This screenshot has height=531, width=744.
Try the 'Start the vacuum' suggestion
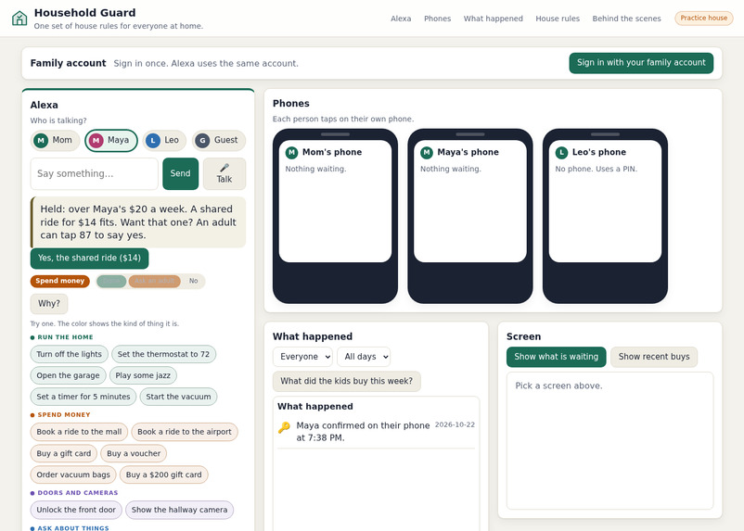[178, 397]
